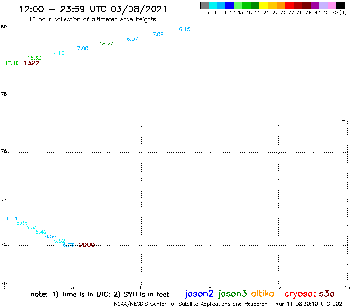Screen dimensions: 351x308
Task: Pick the black swatch ending the color scale
Action: [341, 6]
